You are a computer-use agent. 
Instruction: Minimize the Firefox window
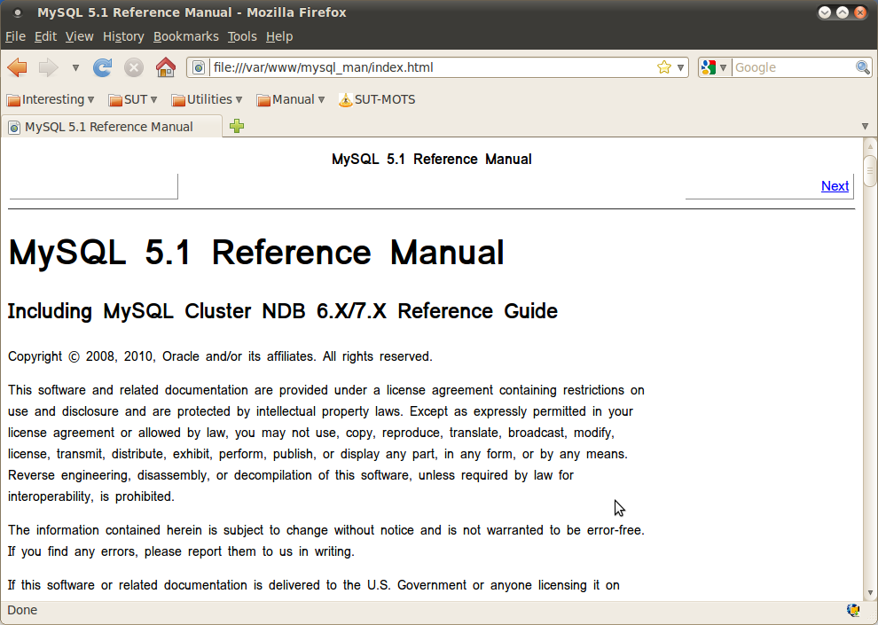[x=824, y=12]
